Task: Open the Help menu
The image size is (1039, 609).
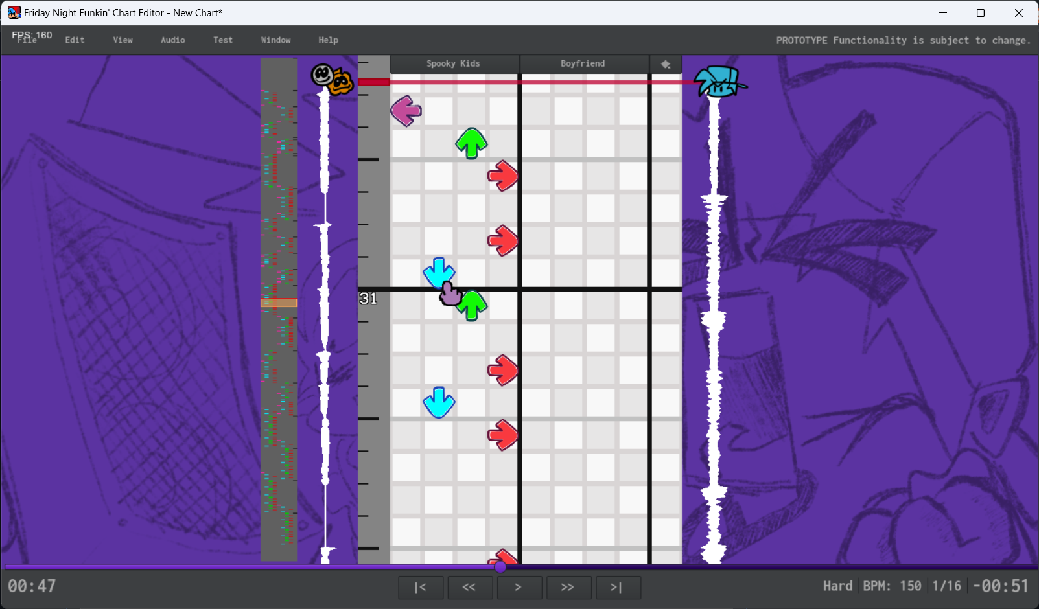Action: (328, 40)
